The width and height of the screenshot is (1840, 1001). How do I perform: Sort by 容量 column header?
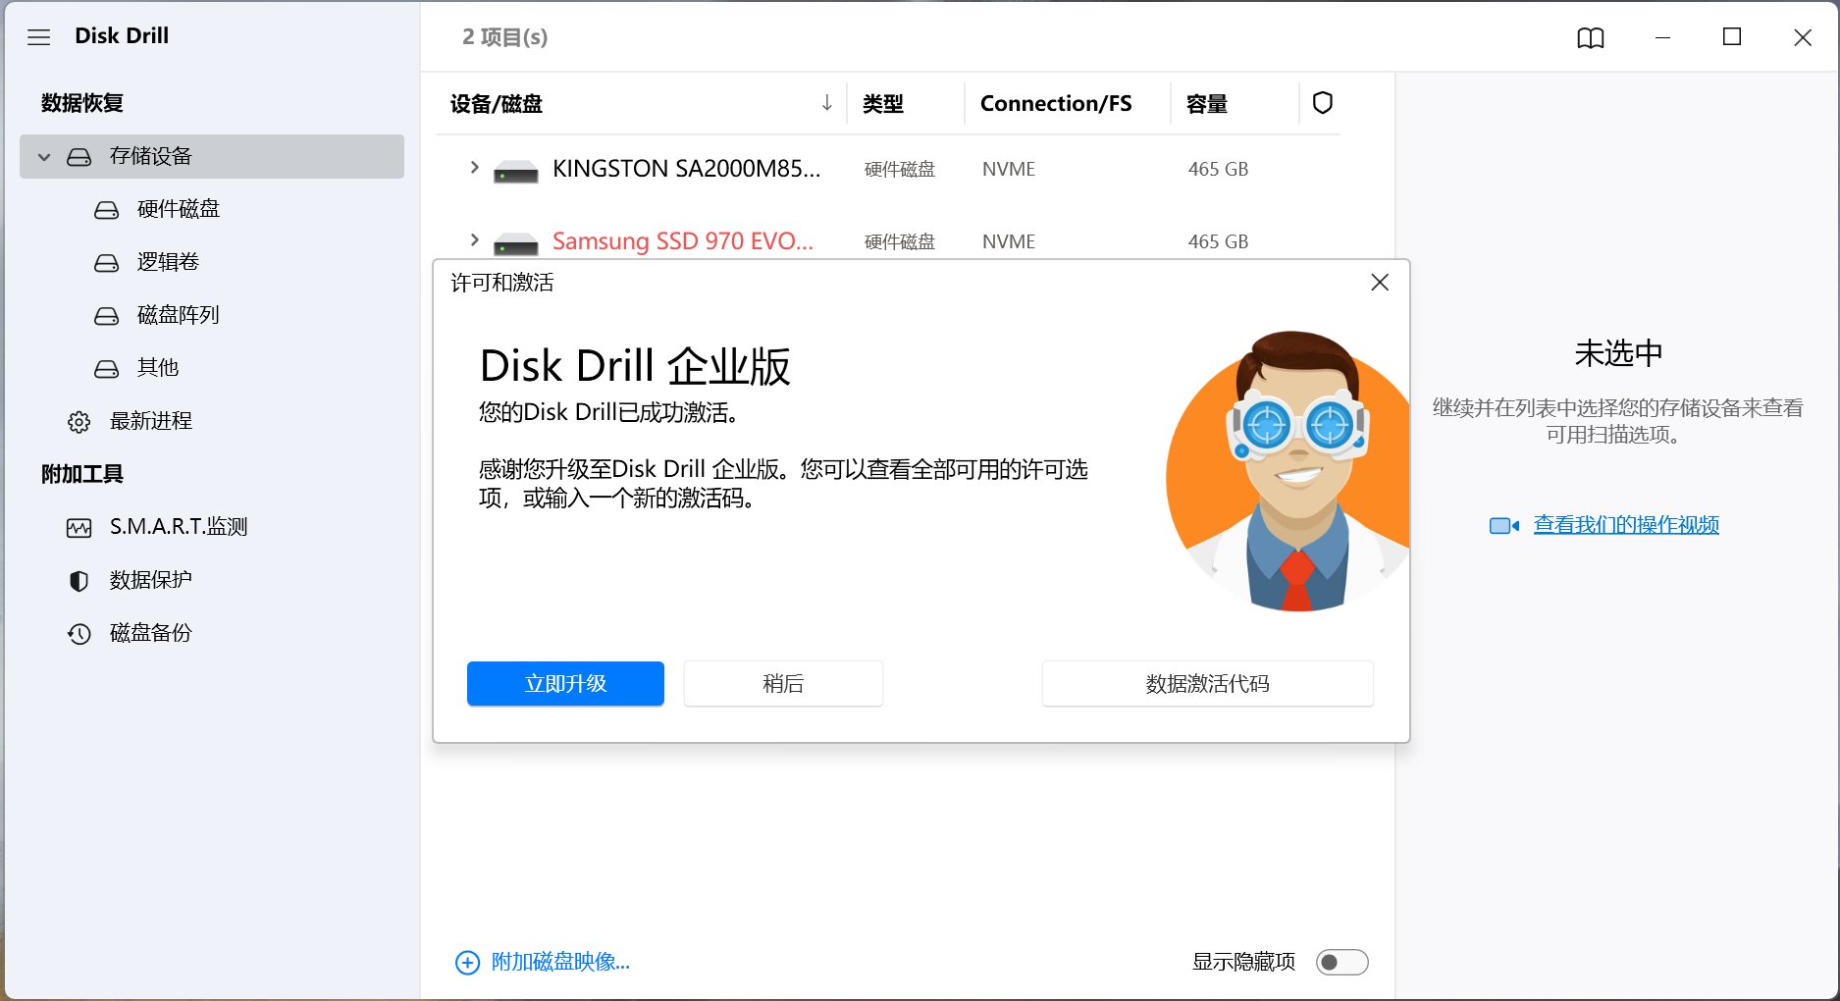1207,104
